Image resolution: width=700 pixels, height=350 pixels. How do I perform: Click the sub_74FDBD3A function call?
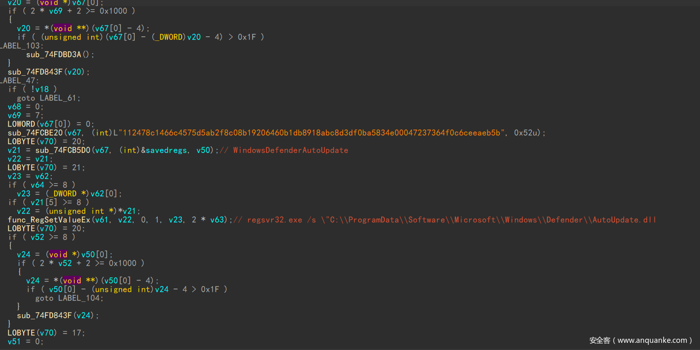tap(56, 54)
